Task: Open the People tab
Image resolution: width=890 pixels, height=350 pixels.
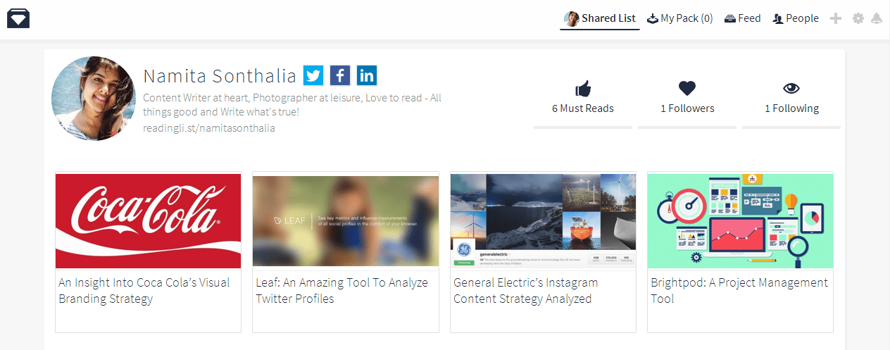Action: [796, 18]
